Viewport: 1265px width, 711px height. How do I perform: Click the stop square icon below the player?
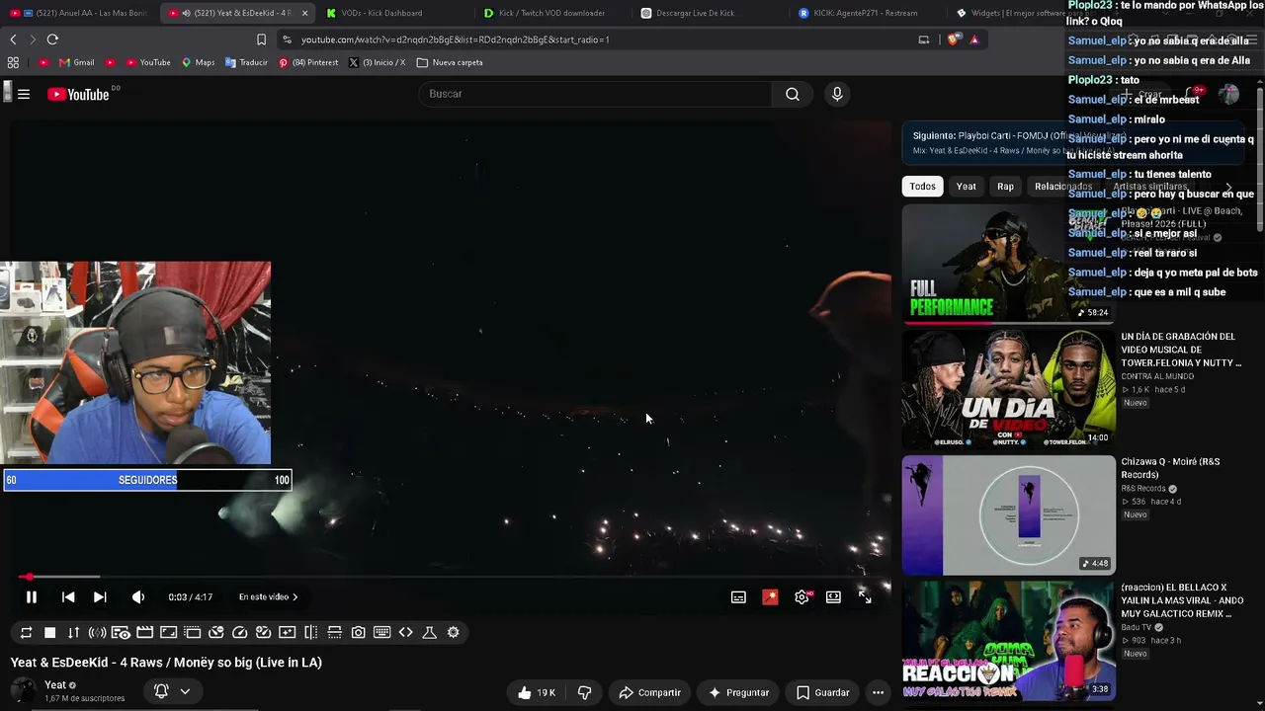tap(49, 633)
